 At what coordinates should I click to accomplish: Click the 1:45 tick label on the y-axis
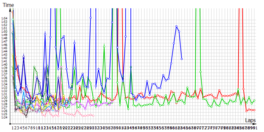click(x=4, y=48)
